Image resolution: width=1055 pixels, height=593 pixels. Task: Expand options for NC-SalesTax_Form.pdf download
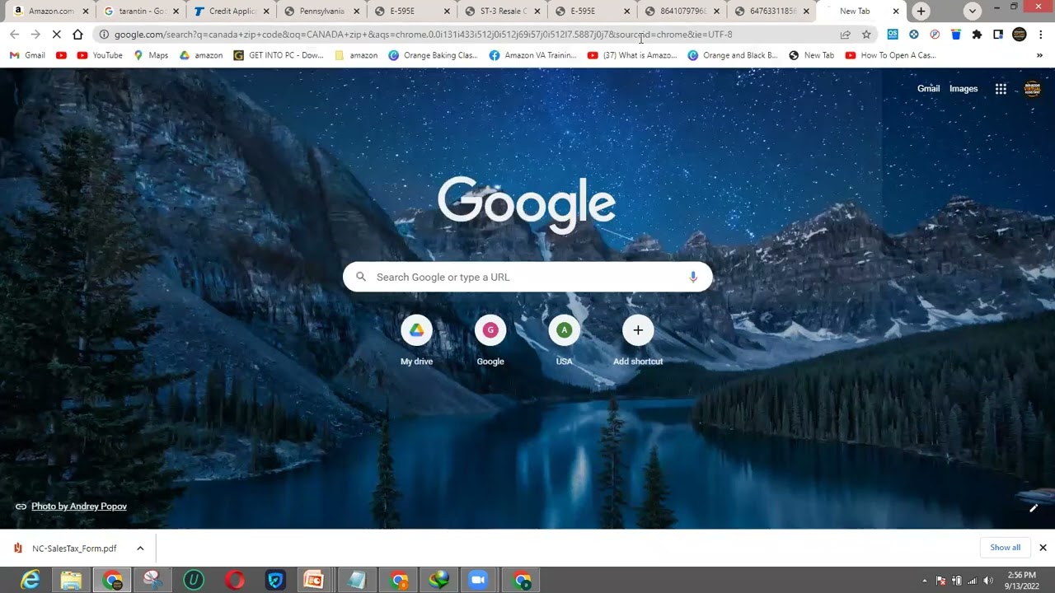click(x=140, y=549)
